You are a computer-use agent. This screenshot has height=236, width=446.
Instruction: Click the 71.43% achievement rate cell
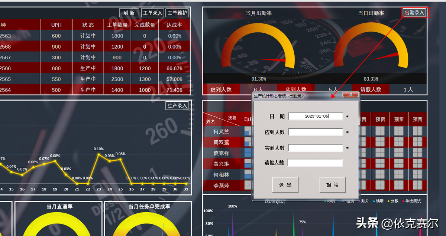coord(174,90)
